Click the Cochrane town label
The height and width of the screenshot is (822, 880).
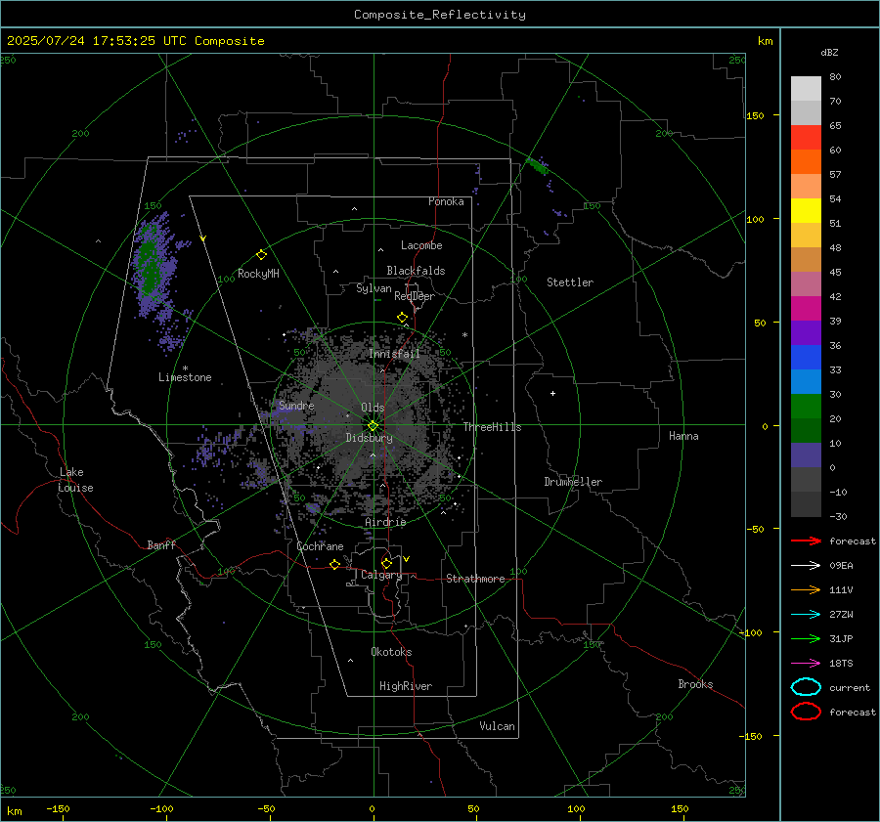click(x=320, y=546)
